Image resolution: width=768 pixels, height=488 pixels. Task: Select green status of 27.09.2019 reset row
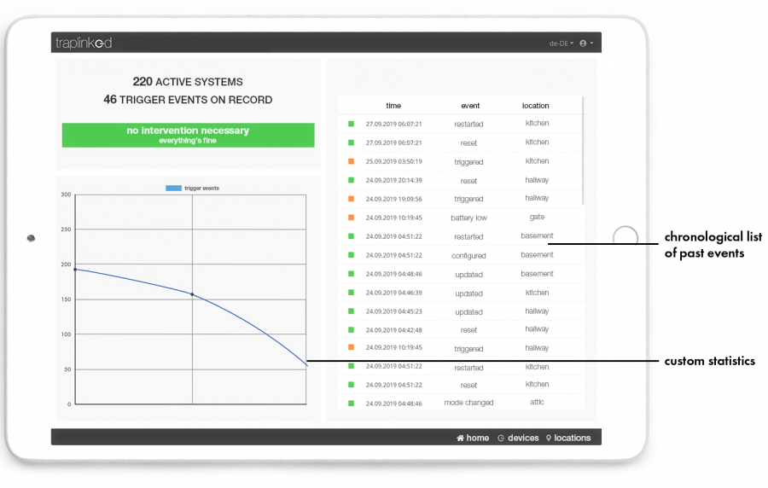pos(352,142)
